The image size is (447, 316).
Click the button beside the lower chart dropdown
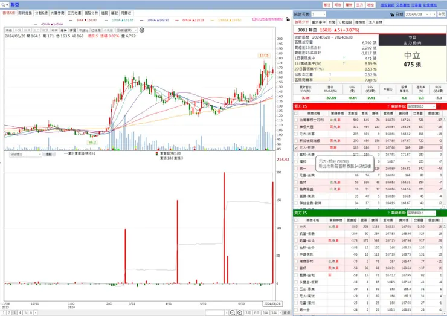pyautogui.click(x=49, y=154)
